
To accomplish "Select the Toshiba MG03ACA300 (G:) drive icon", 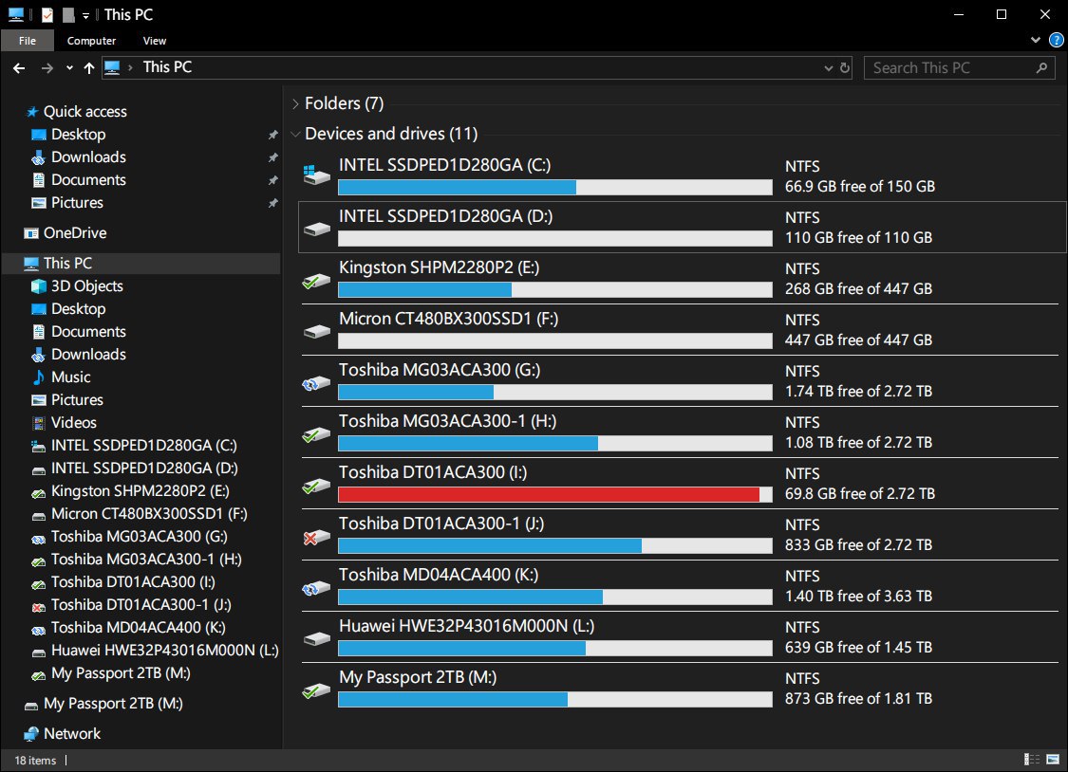I will tap(317, 383).
